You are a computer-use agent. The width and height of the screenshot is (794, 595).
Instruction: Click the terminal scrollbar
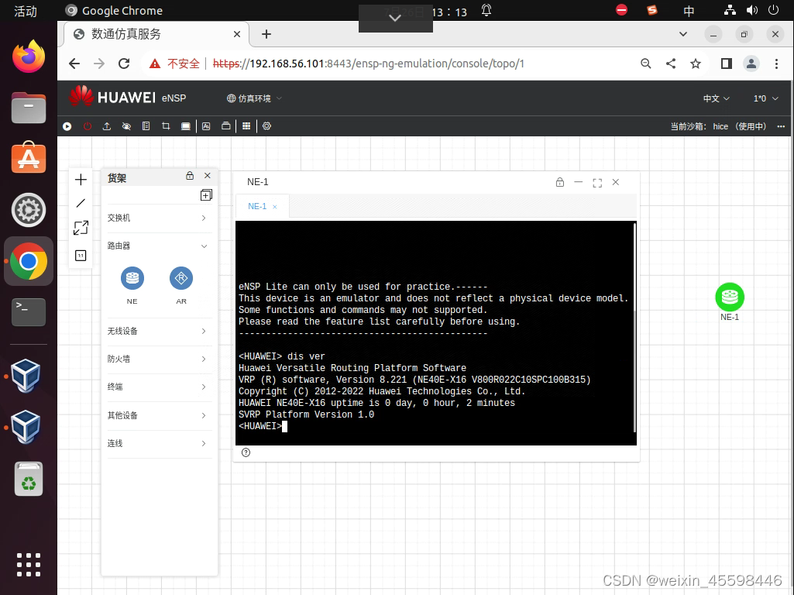[634, 328]
